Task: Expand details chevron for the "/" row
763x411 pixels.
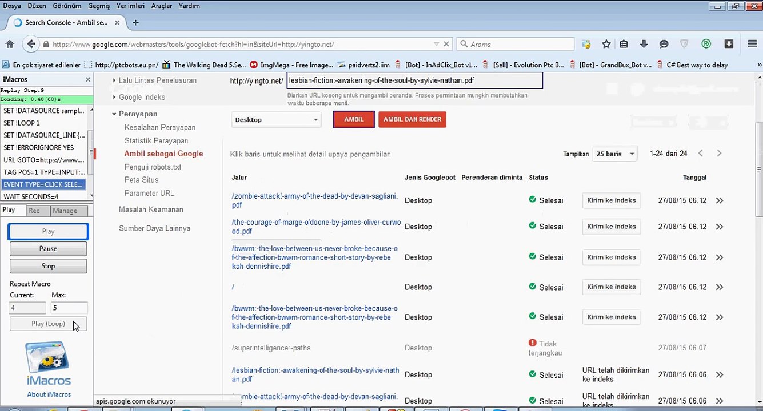Action: pyautogui.click(x=720, y=287)
